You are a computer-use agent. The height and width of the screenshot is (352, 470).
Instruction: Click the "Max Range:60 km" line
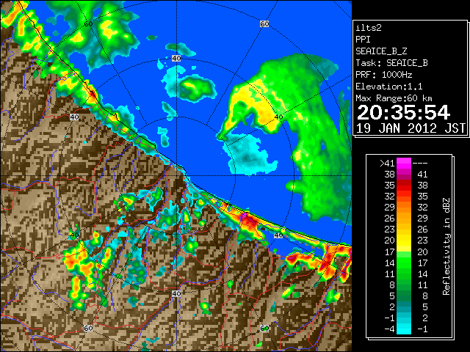pyautogui.click(x=394, y=98)
